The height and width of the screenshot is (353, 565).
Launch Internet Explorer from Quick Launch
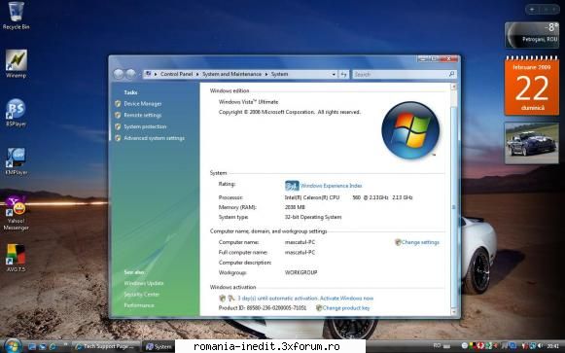pyautogui.click(x=53, y=346)
